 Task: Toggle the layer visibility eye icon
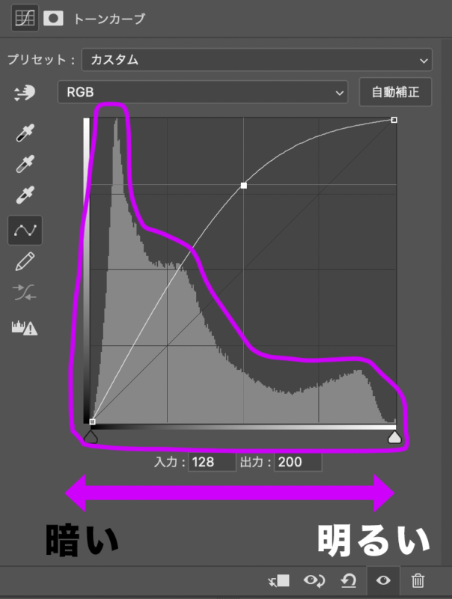383,581
